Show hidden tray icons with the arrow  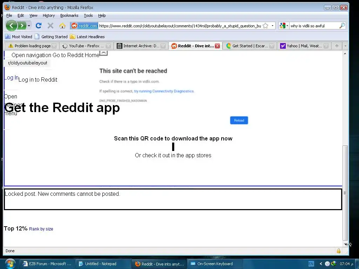tap(321, 264)
